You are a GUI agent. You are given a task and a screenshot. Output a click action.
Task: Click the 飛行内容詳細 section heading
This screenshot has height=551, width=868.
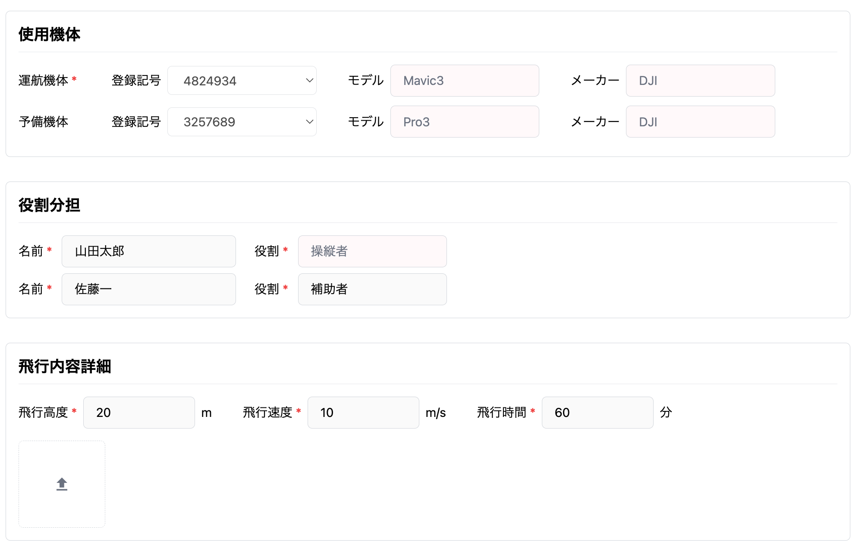pyautogui.click(x=65, y=366)
